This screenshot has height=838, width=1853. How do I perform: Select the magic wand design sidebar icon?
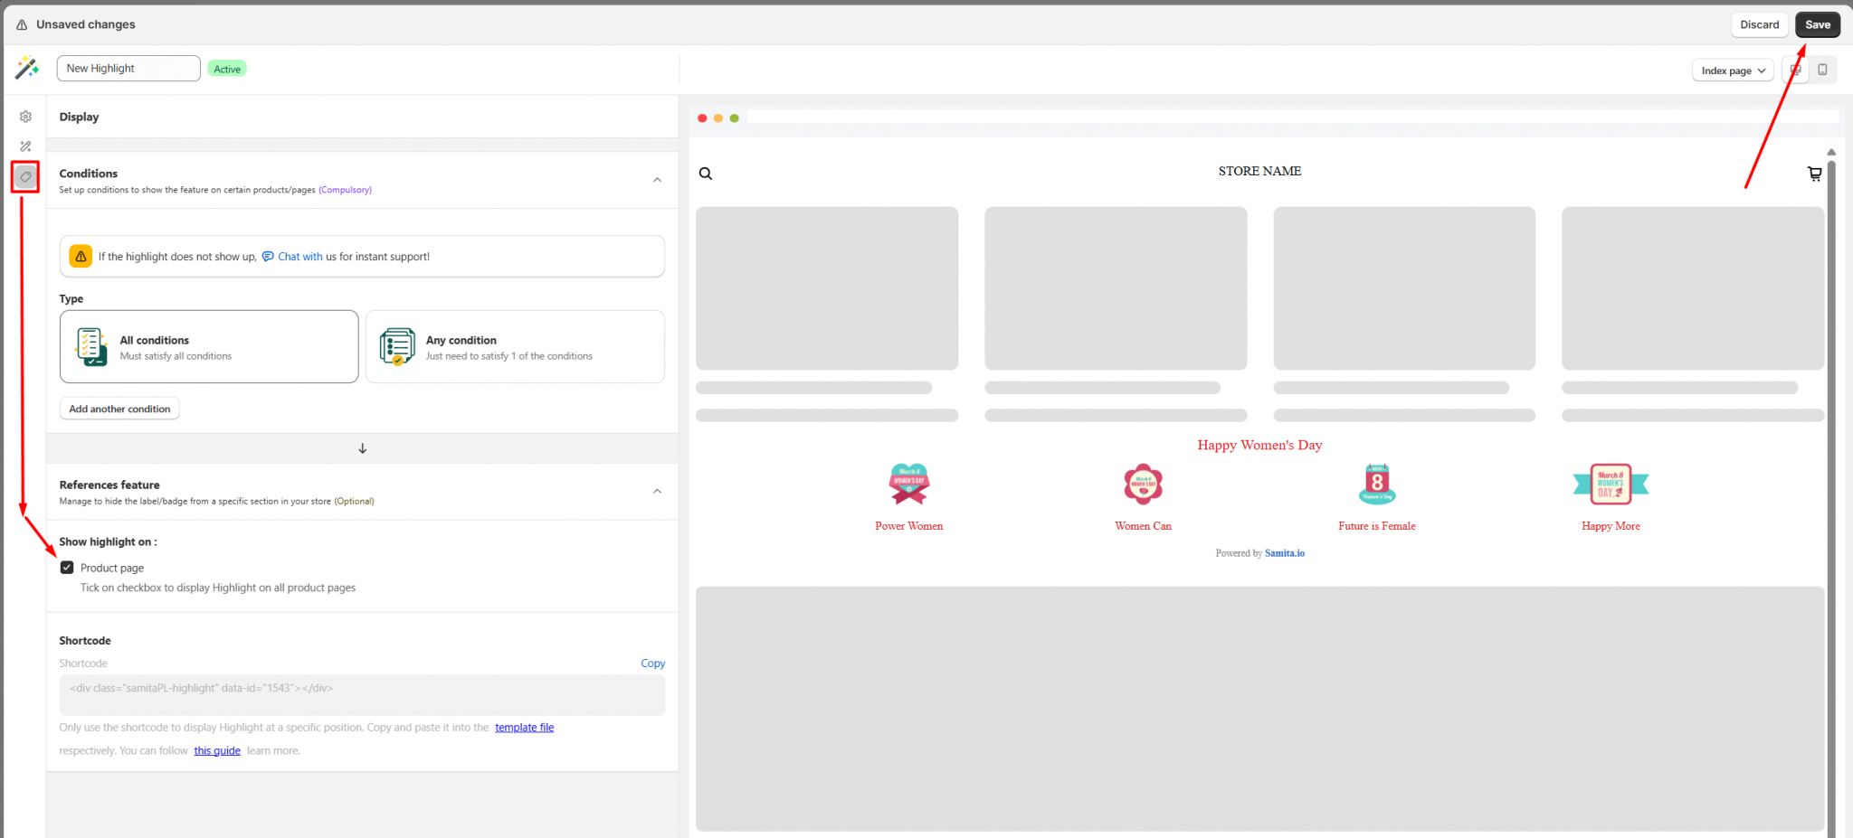pos(25,146)
